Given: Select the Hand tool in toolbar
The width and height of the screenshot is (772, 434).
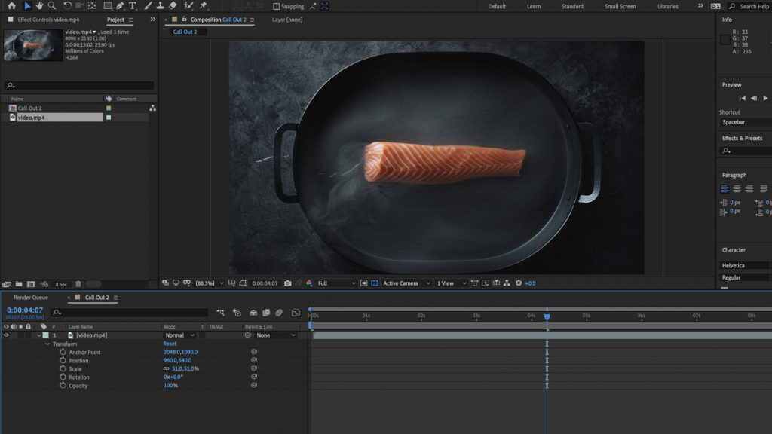Looking at the screenshot, I should click(x=39, y=6).
